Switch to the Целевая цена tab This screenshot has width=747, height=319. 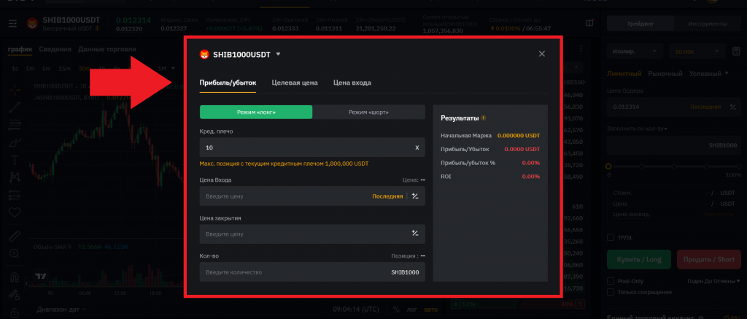295,82
